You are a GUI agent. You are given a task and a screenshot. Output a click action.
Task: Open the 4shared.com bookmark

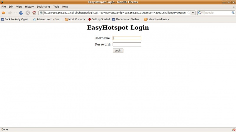(x=48, y=19)
